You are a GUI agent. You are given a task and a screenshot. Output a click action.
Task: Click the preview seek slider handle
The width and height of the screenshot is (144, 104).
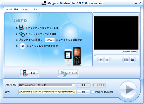(95, 55)
